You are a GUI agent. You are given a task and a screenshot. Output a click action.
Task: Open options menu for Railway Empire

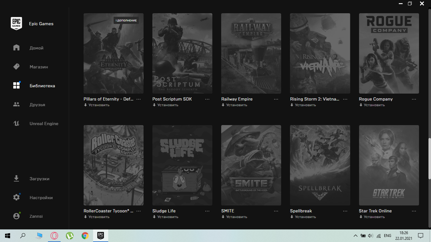[276, 99]
